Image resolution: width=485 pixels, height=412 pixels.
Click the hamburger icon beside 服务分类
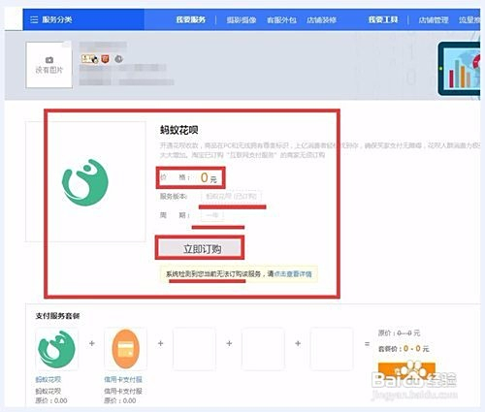click(34, 19)
